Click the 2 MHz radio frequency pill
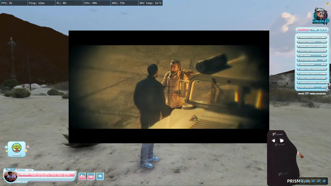Screen dimensions: 331x186 tap(315, 30)
